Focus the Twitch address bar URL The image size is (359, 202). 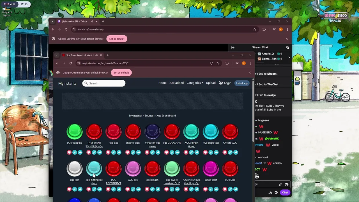click(x=91, y=29)
